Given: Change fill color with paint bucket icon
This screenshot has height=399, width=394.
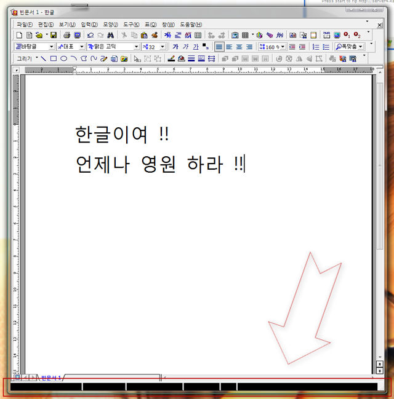Looking at the screenshot, I should click(181, 59).
